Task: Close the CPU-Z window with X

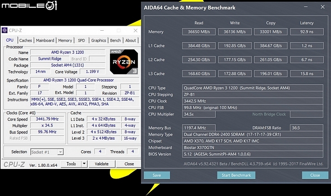Action: pyautogui.click(x=136, y=31)
